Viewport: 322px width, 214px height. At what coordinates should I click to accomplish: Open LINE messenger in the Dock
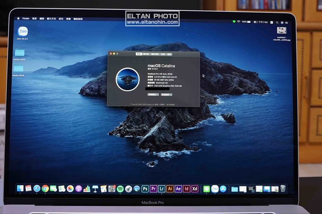tap(207, 189)
